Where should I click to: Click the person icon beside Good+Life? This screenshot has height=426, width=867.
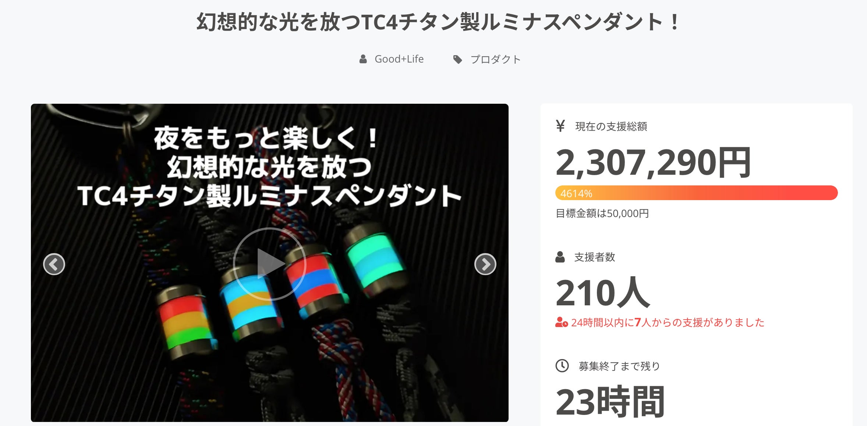click(x=363, y=59)
